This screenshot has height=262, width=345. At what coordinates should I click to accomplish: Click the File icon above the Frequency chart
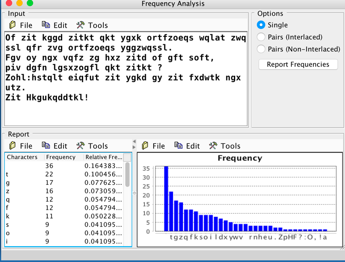pos(146,146)
